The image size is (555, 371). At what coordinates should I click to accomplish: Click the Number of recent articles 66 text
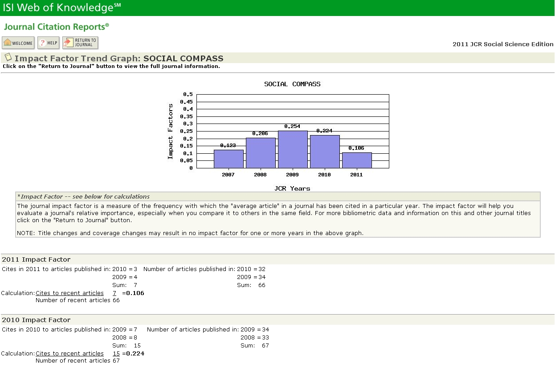(x=78, y=300)
